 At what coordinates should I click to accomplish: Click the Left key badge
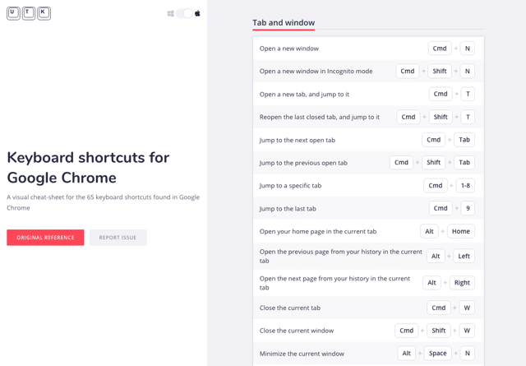[x=464, y=257]
